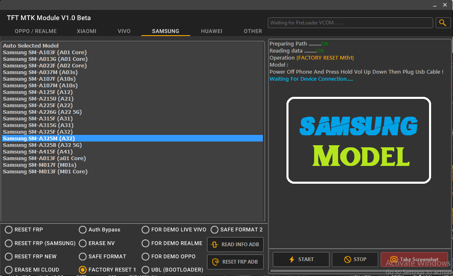
Task: Click highlighted Samsung SM-A325M (A32) row
Action: (132, 139)
